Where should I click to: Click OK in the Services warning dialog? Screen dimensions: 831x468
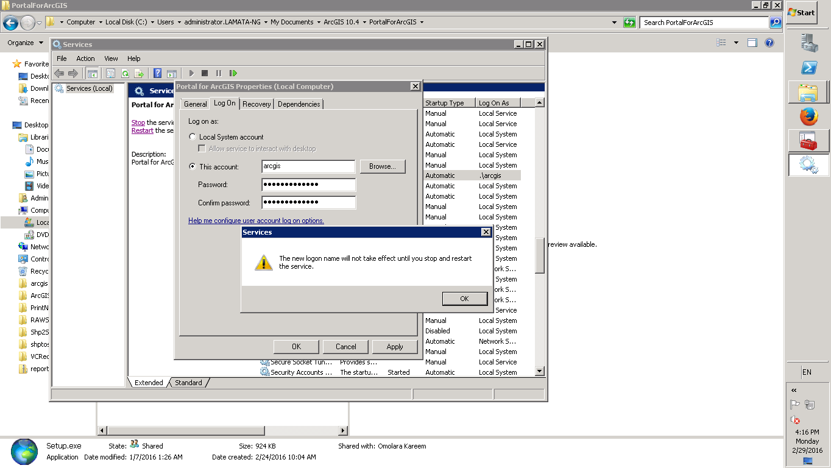(x=464, y=299)
